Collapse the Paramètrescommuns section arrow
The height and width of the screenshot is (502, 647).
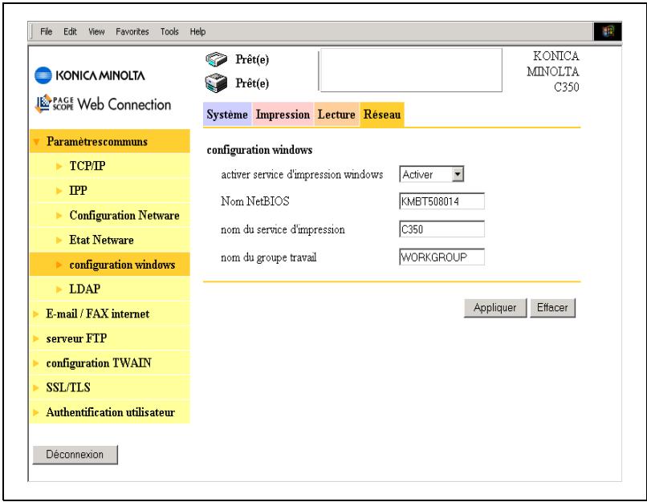click(36, 142)
